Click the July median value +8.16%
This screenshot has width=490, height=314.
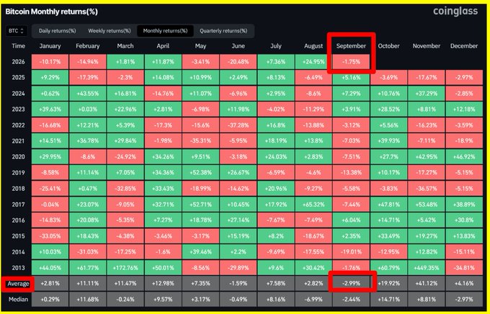point(275,300)
